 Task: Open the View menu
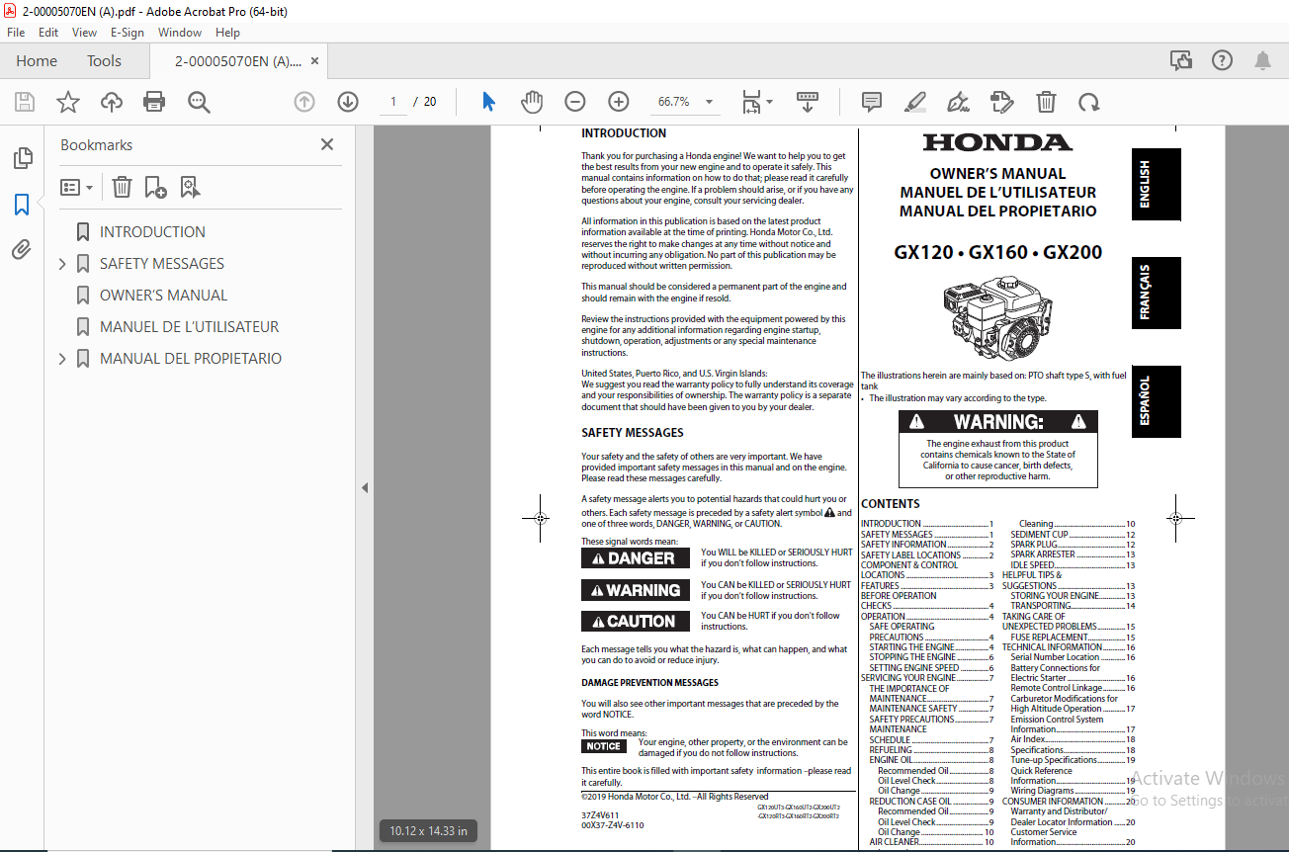[85, 33]
